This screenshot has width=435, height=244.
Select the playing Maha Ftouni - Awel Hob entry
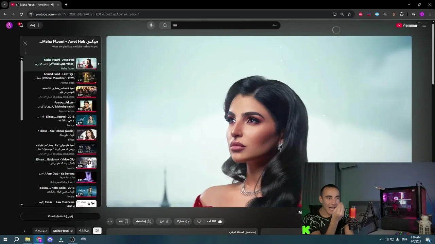pos(60,64)
